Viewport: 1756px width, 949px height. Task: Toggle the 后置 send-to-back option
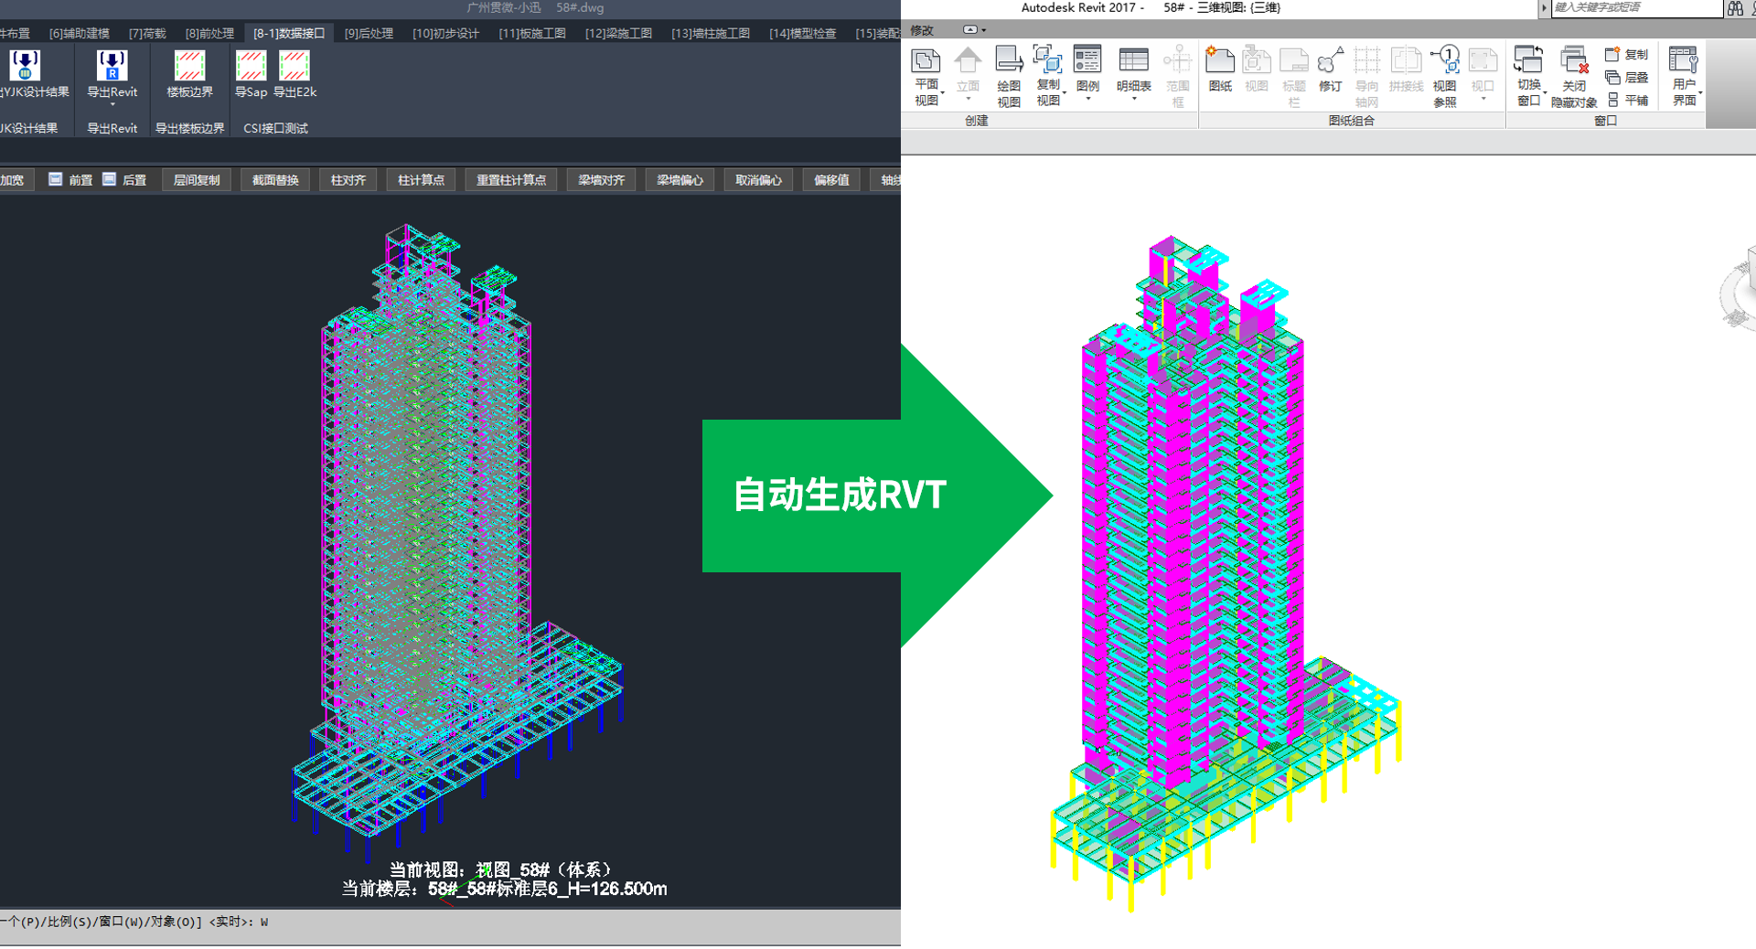click(x=110, y=180)
